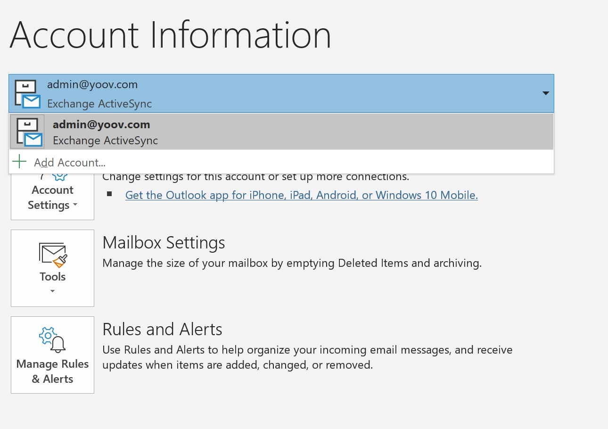Click the Manage Rules & Alerts label
The height and width of the screenshot is (429, 608).
pos(52,371)
